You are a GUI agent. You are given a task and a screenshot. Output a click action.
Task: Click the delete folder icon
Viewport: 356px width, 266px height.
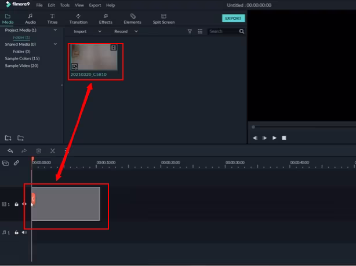(20, 138)
